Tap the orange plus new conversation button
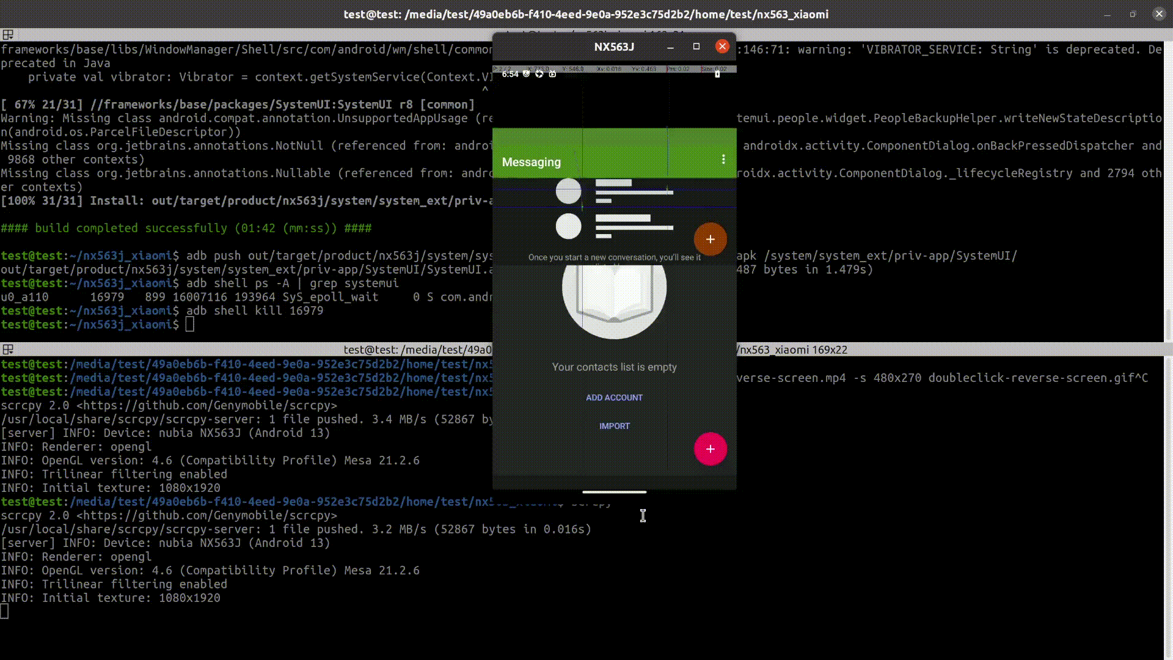 coord(710,240)
